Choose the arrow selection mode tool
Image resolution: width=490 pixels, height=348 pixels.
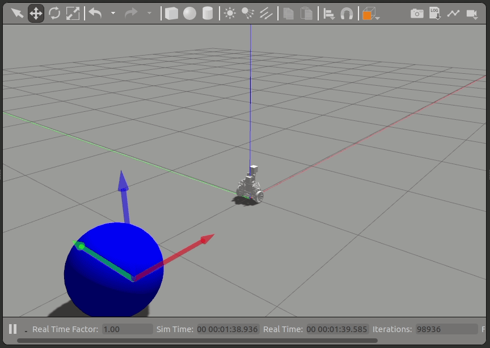pos(17,14)
